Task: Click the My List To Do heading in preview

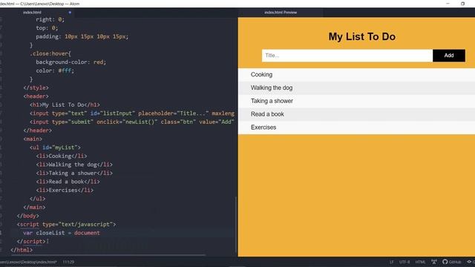Action: (362, 36)
